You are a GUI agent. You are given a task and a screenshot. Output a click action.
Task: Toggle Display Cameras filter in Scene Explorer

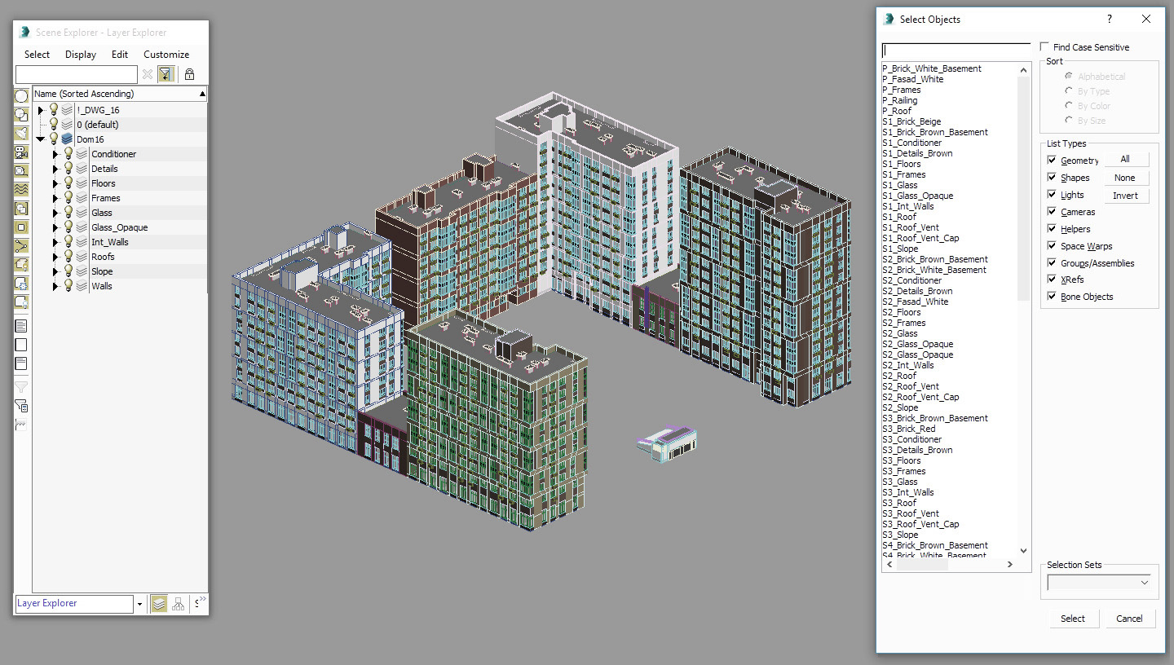(22, 152)
